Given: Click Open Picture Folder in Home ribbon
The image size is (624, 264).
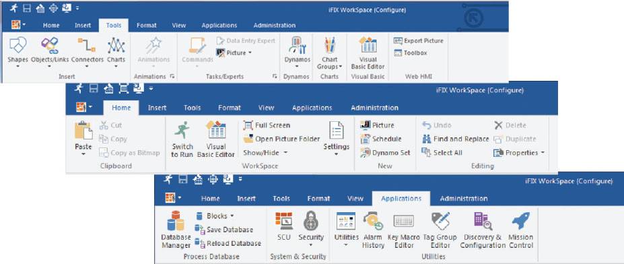Looking at the screenshot, I should (282, 139).
